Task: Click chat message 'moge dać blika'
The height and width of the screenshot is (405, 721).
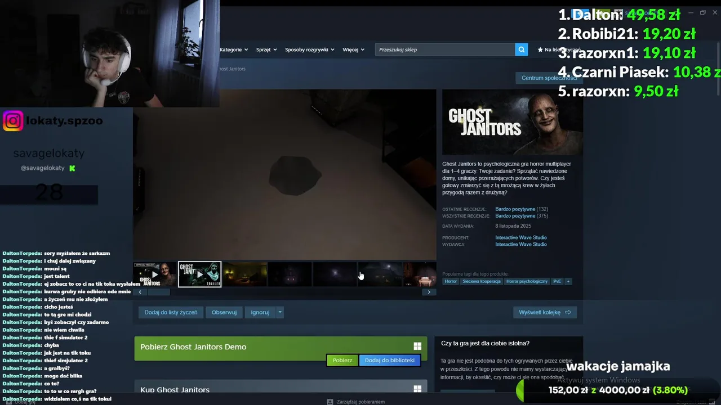Action: click(63, 376)
